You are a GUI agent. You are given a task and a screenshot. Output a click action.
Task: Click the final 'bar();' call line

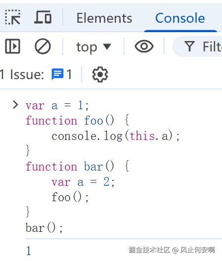click(x=44, y=228)
